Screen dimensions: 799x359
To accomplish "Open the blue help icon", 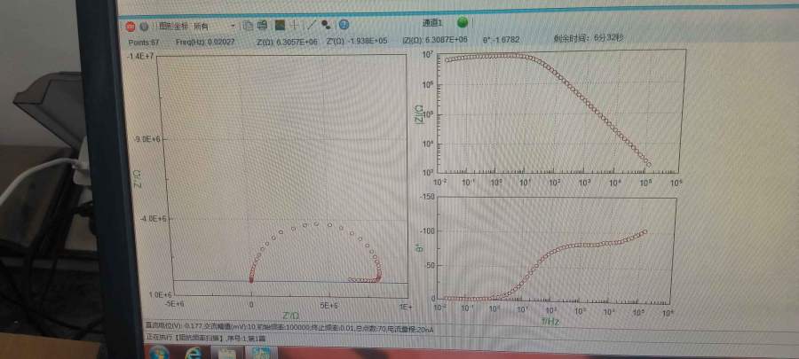I will coord(344,26).
